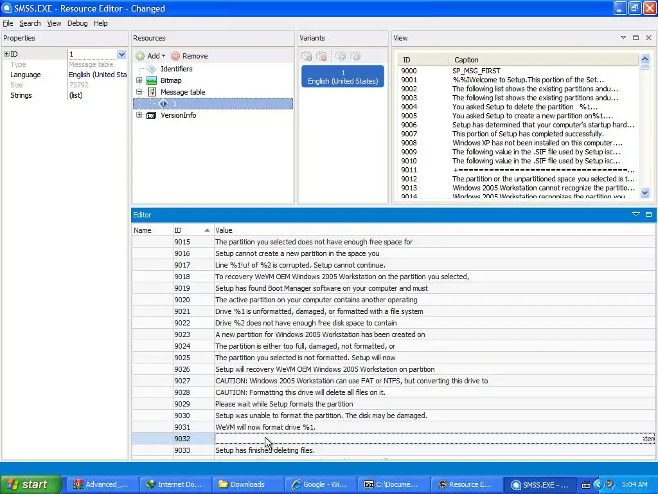The width and height of the screenshot is (658, 494).
Task: Select the English (United States) variant
Action: (343, 77)
